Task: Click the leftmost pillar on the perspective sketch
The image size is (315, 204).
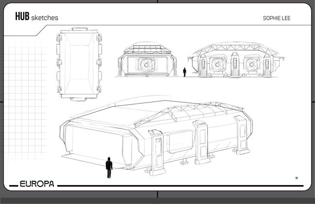Action: pyautogui.click(x=157, y=153)
